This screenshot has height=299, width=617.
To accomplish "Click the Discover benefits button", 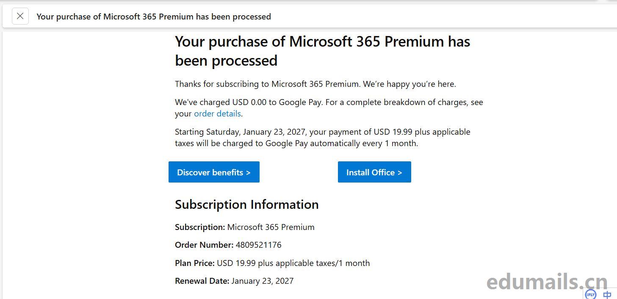I will tap(214, 172).
